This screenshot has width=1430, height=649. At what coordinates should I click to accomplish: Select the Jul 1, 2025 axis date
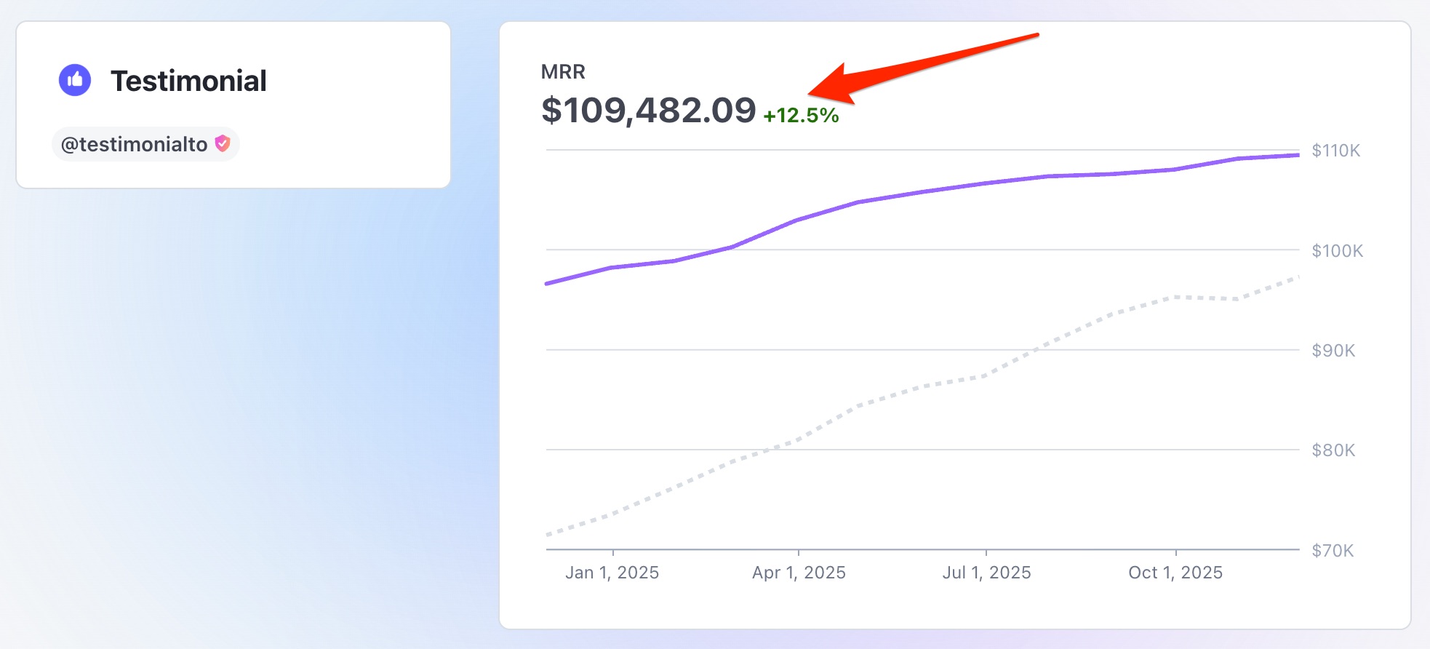pos(986,573)
